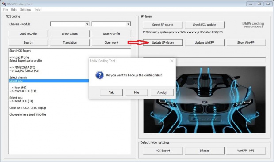Screen dimensions: 274x162
Task: Click the Show WinKFP button
Action: pos(246,42)
